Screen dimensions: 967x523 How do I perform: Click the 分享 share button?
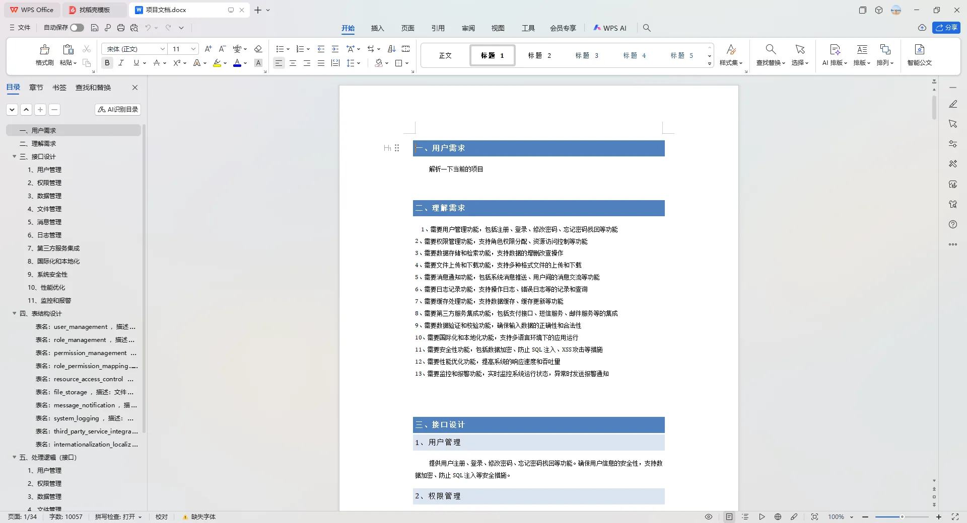coord(946,28)
